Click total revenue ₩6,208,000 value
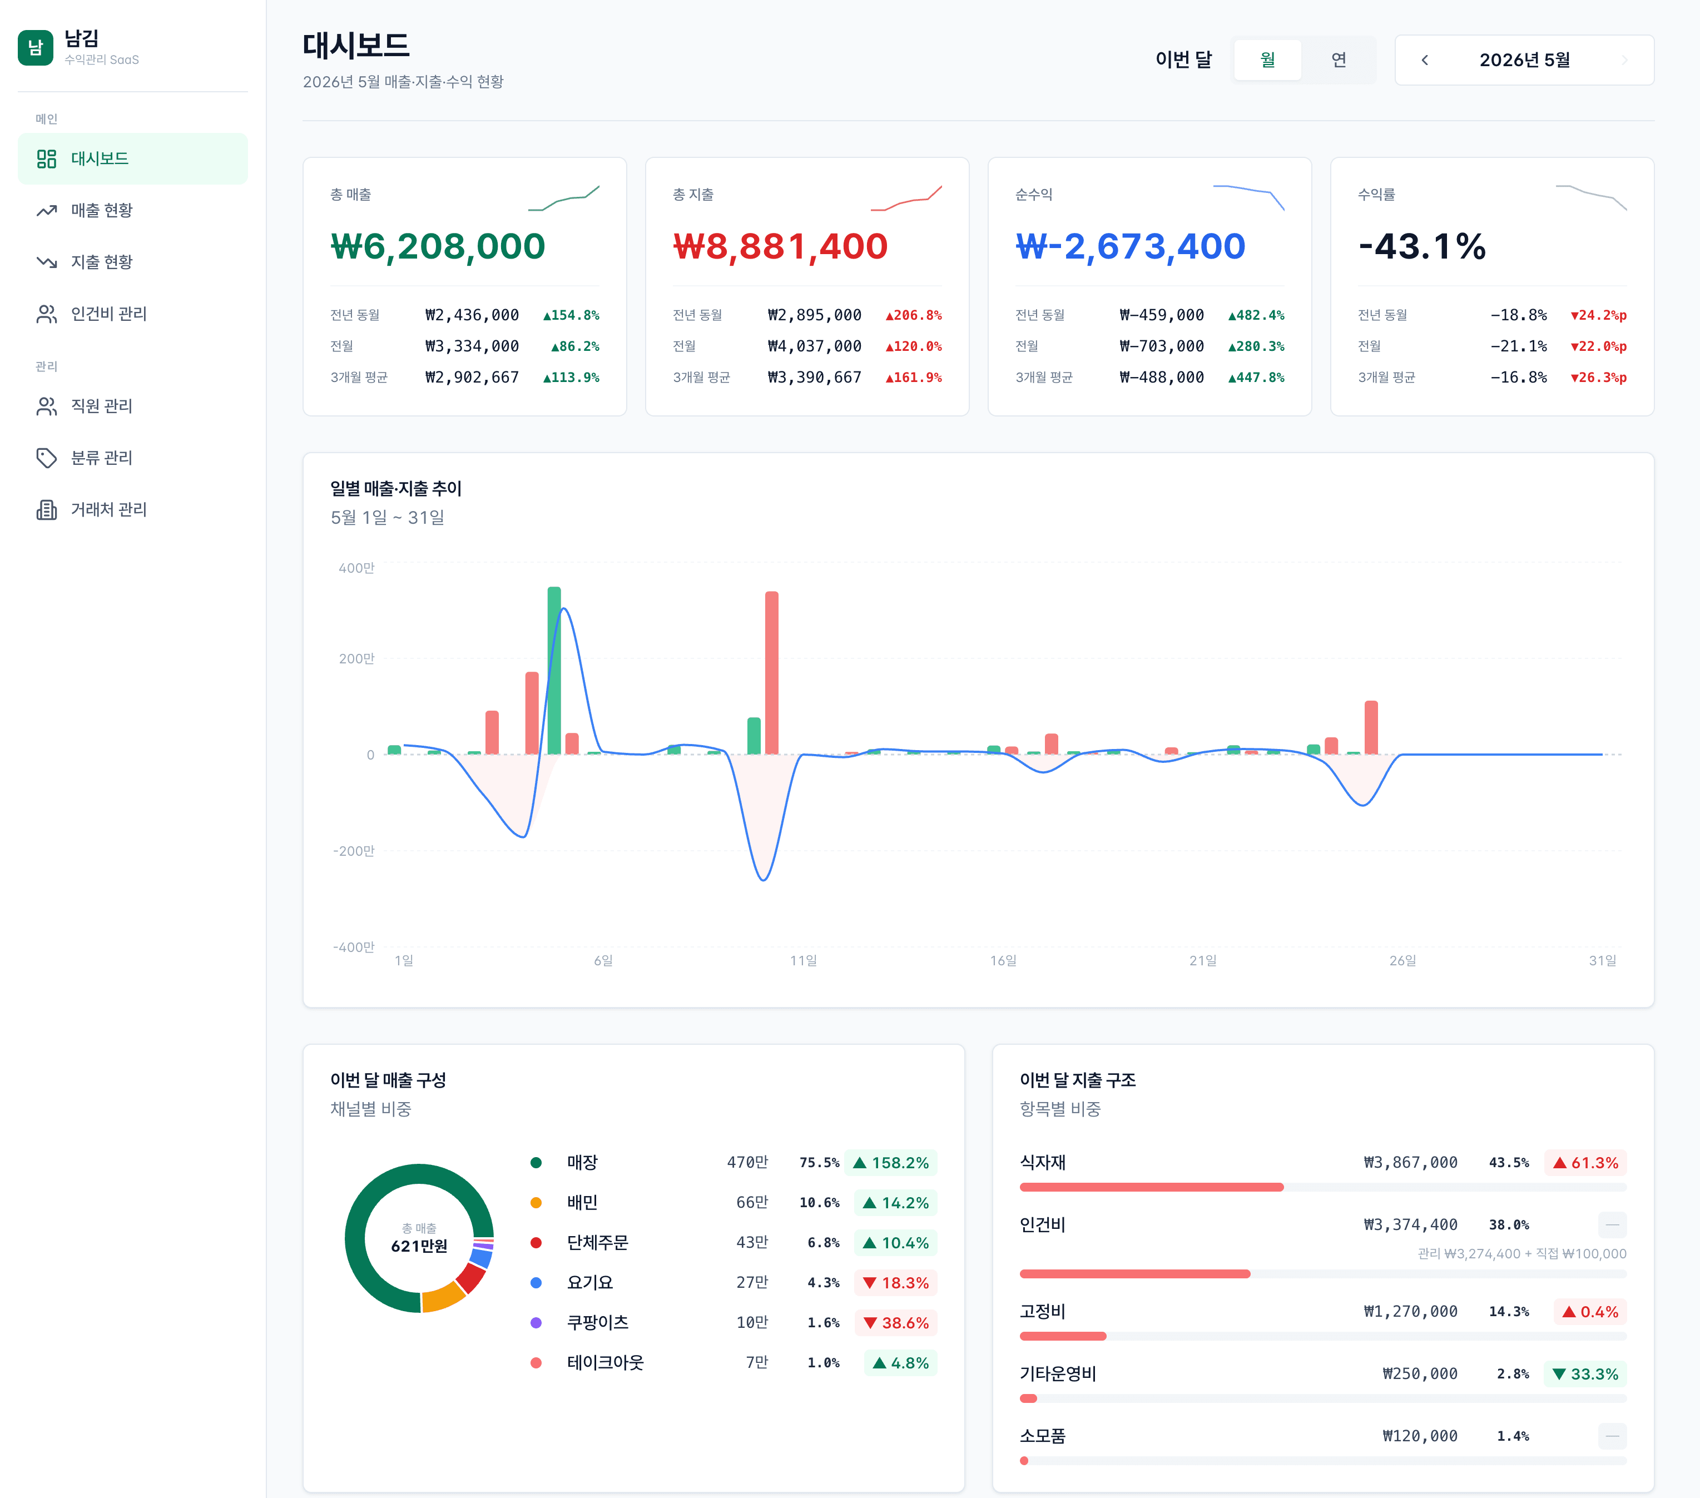 [438, 246]
